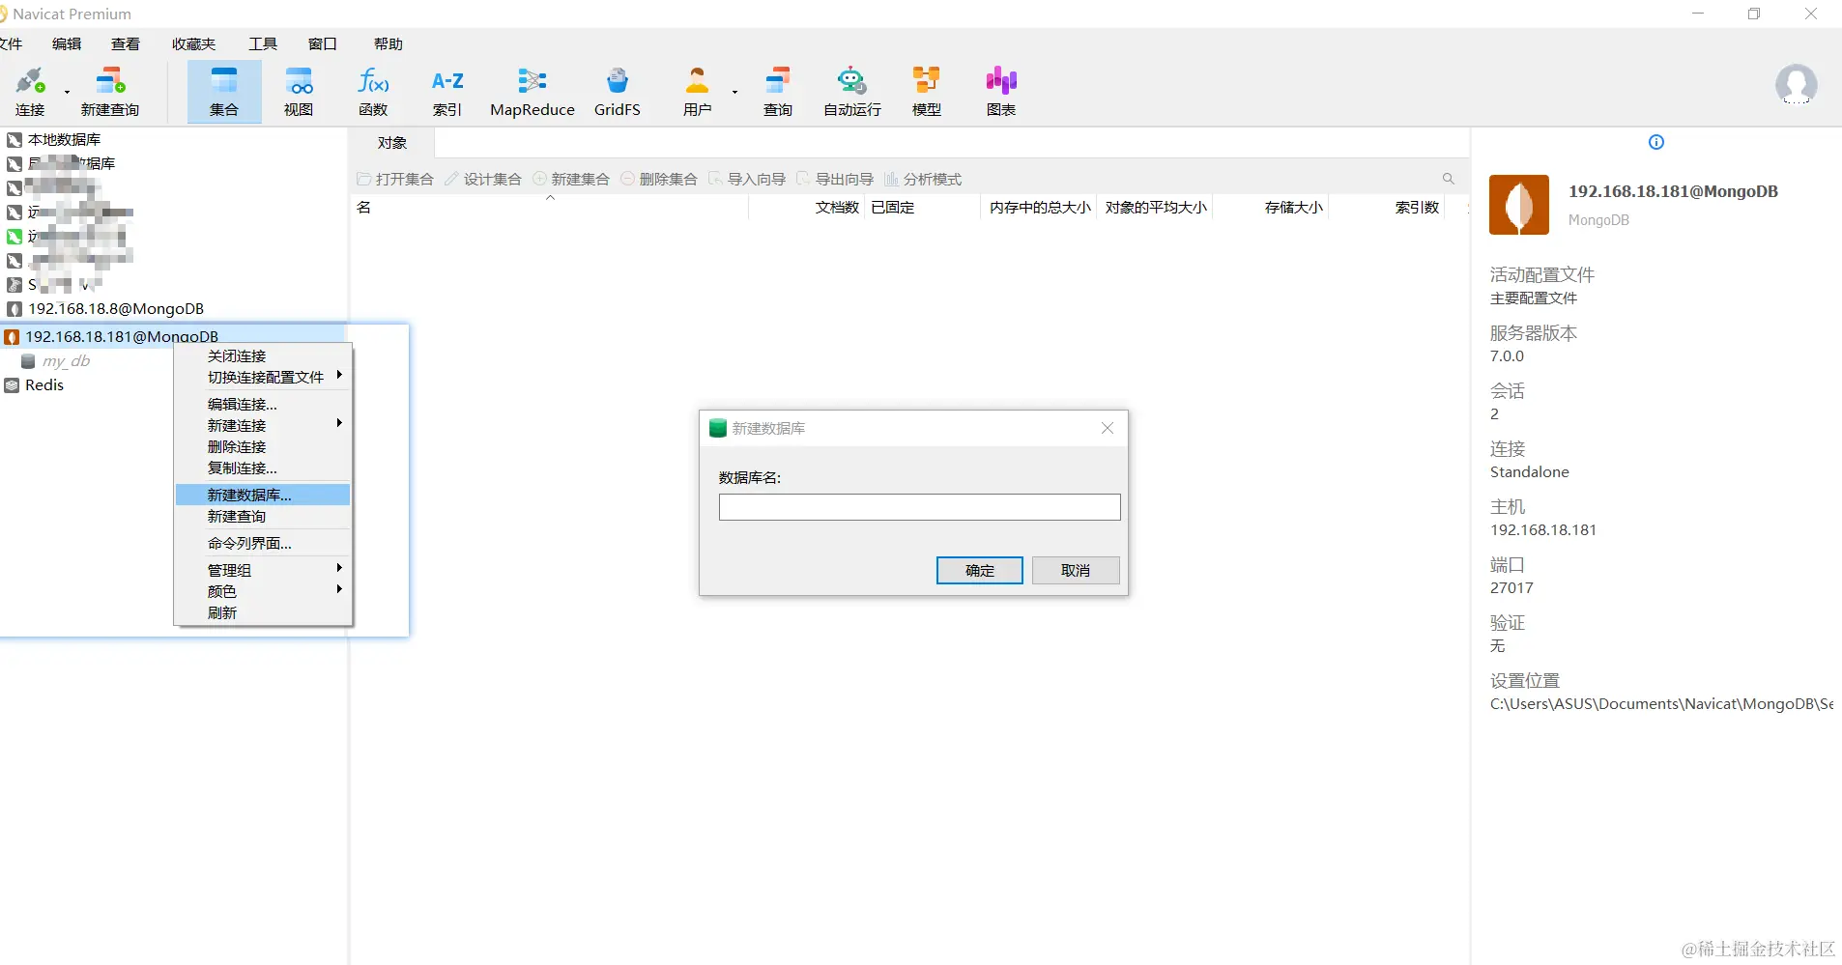Click 设计集合 in the object toolbar

click(483, 179)
